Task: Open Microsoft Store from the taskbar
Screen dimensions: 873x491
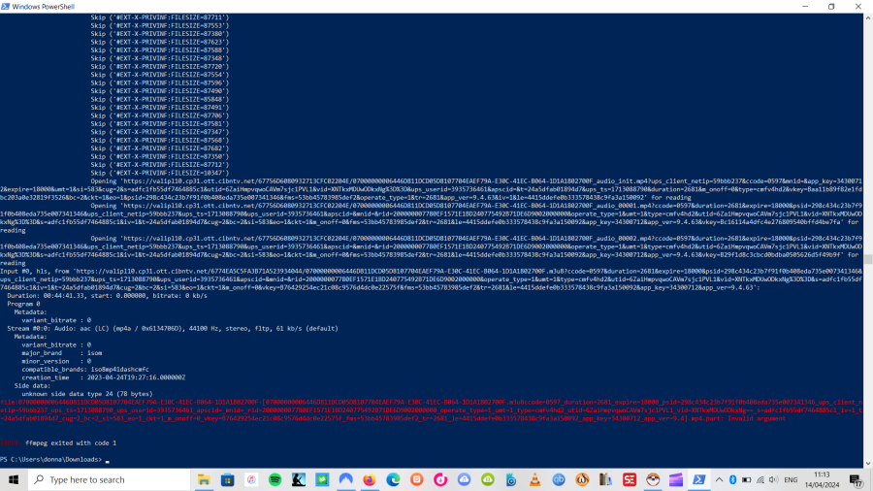Action: click(228, 479)
